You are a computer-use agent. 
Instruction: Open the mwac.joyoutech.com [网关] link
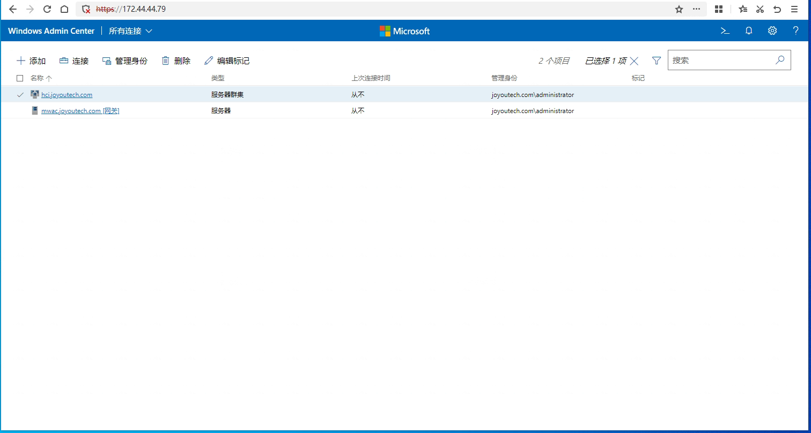pyautogui.click(x=80, y=111)
